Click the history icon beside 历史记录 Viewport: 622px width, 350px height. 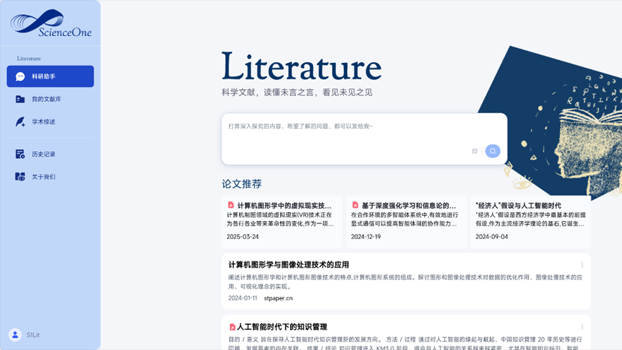pyautogui.click(x=19, y=154)
